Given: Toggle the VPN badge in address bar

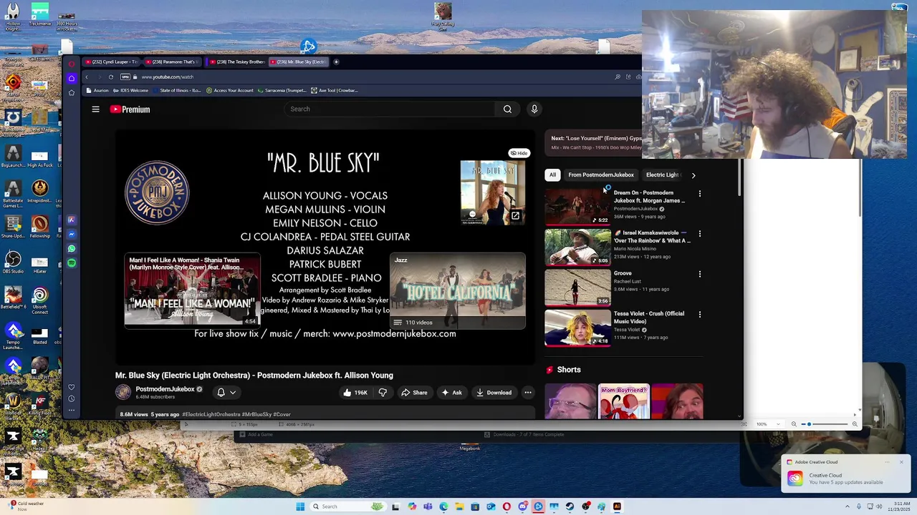Looking at the screenshot, I should [126, 77].
